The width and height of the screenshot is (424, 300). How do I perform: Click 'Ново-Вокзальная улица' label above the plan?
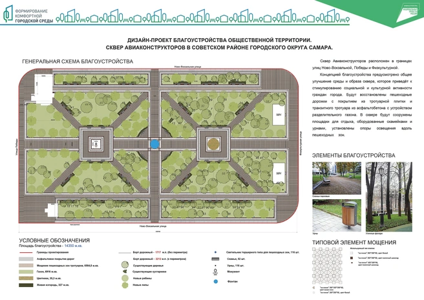point(187,67)
